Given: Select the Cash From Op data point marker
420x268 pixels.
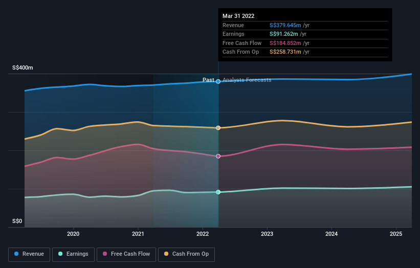Looking at the screenshot, I should click(x=218, y=128).
